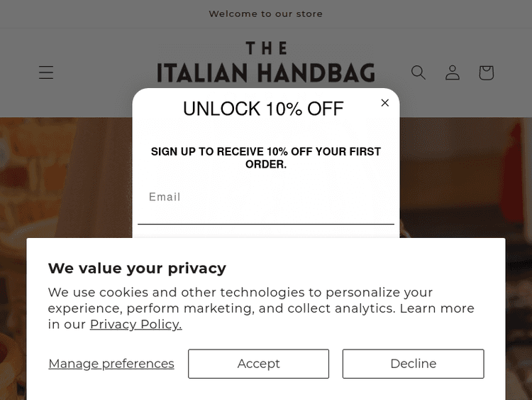Open the hamburger navigation menu
The height and width of the screenshot is (400, 532).
coord(46,72)
